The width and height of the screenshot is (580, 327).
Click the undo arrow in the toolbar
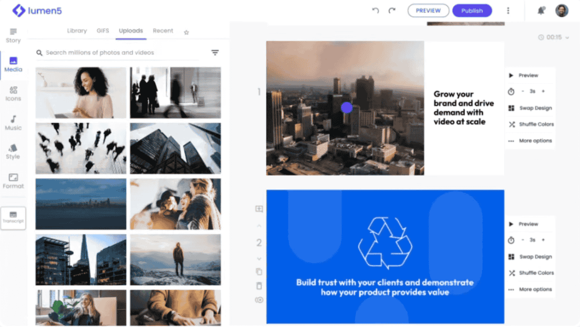click(x=375, y=10)
